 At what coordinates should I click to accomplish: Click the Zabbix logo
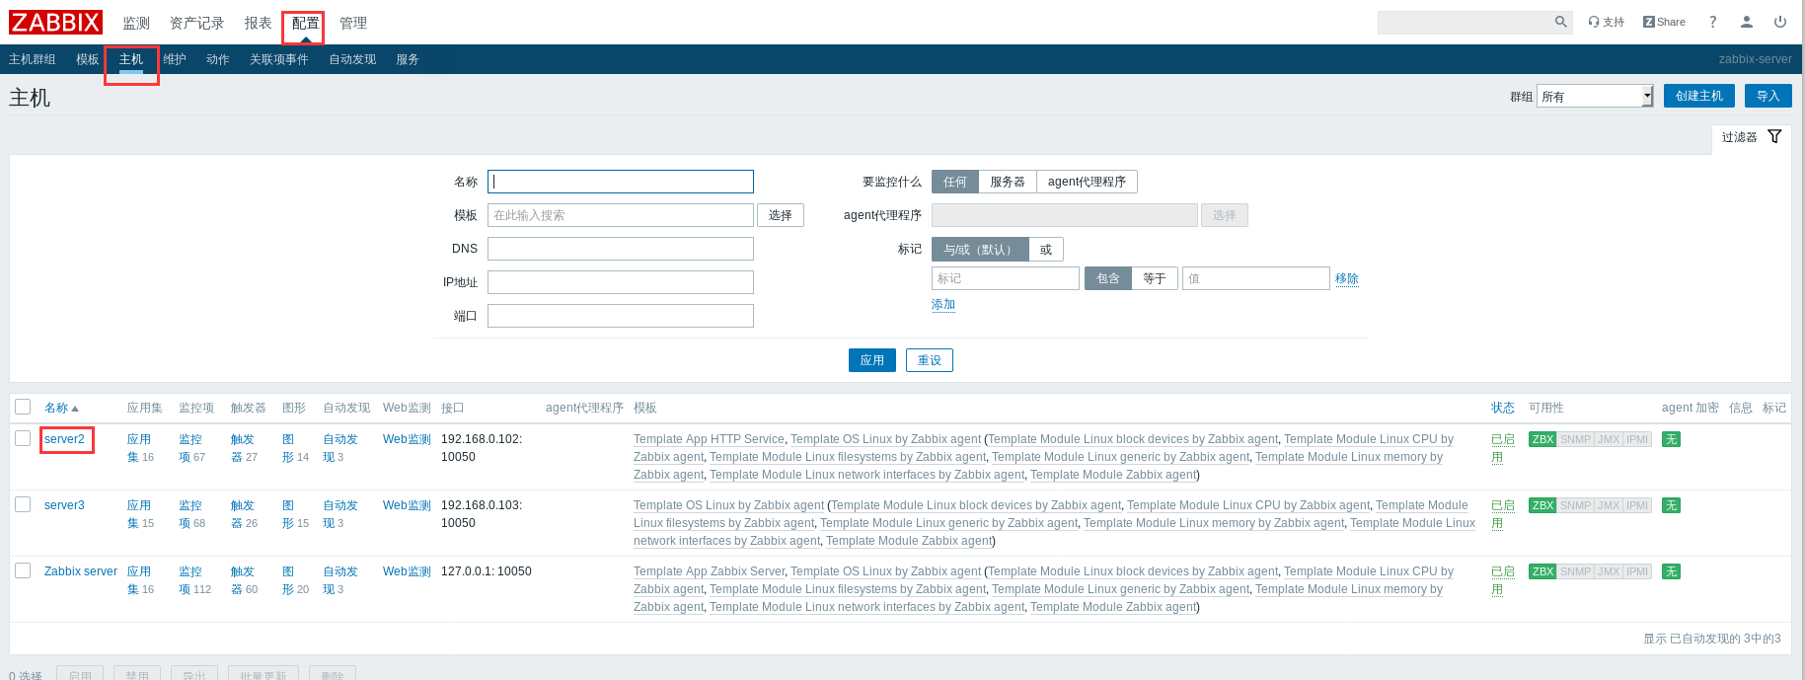coord(55,22)
